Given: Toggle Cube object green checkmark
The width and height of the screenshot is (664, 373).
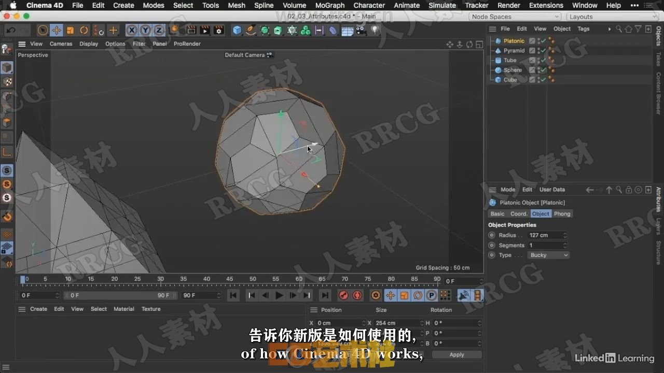Looking at the screenshot, I should pos(544,80).
